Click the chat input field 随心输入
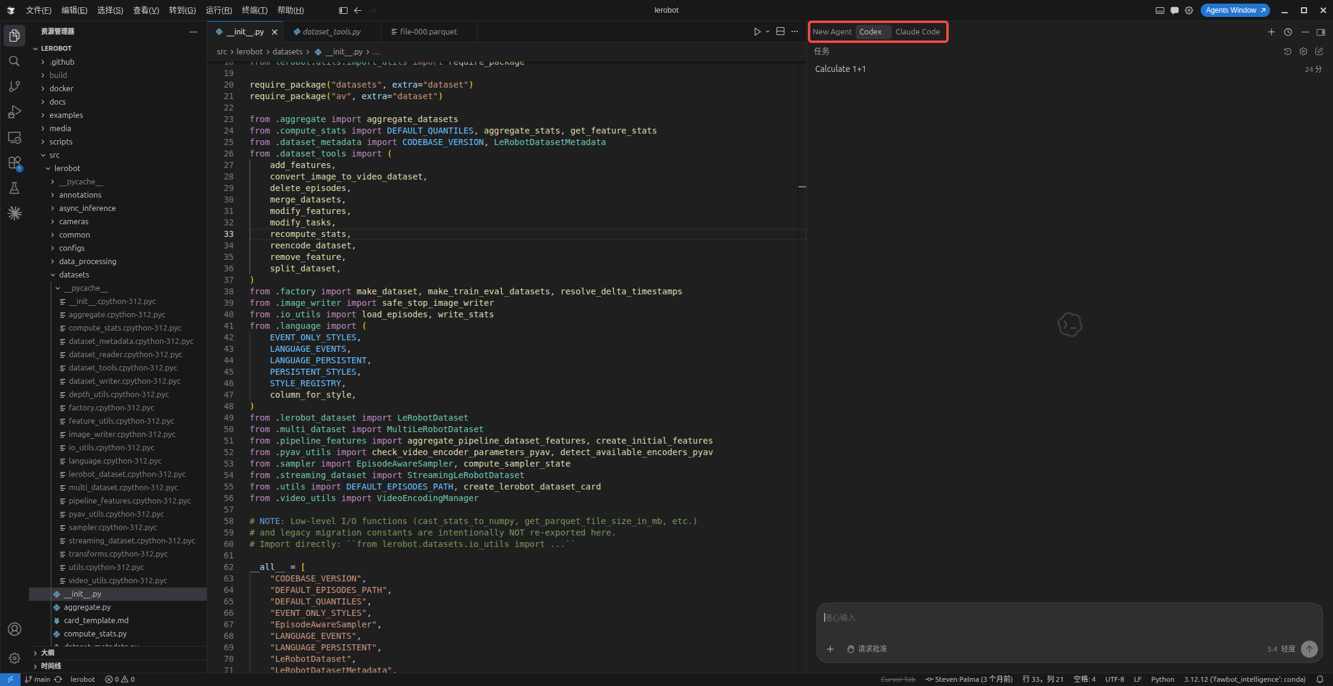This screenshot has height=686, width=1333. point(1069,618)
